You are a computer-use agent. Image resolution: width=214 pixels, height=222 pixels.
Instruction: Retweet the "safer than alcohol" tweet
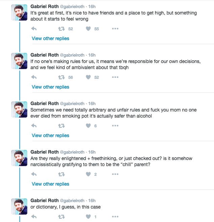point(61,126)
